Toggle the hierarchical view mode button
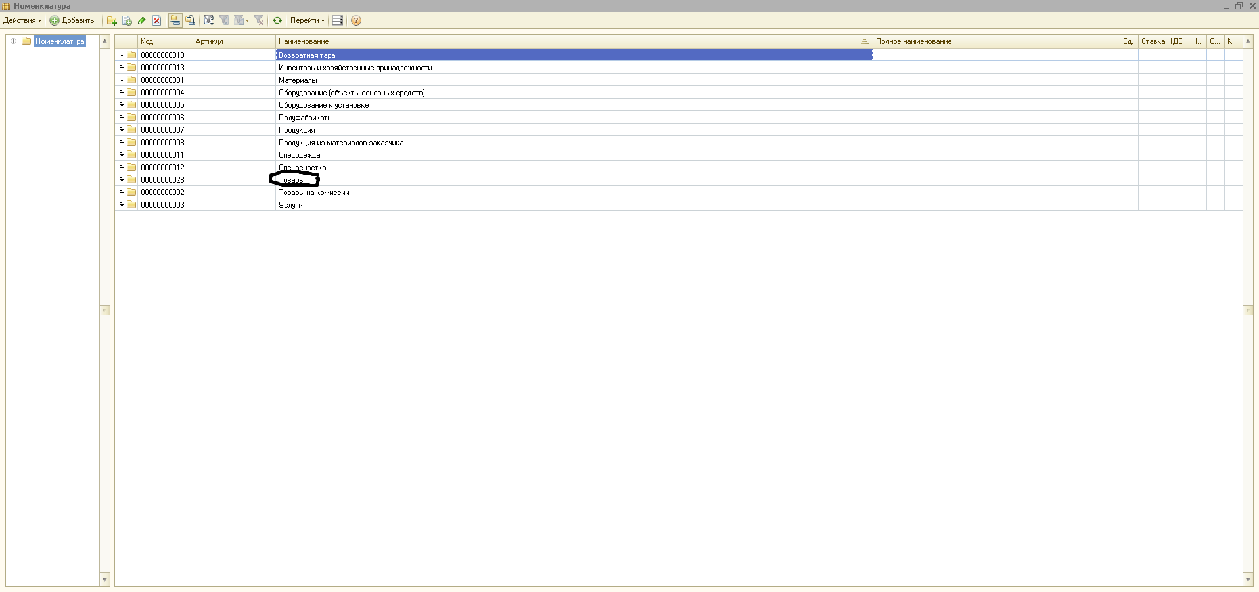The height and width of the screenshot is (592, 1259). click(175, 20)
